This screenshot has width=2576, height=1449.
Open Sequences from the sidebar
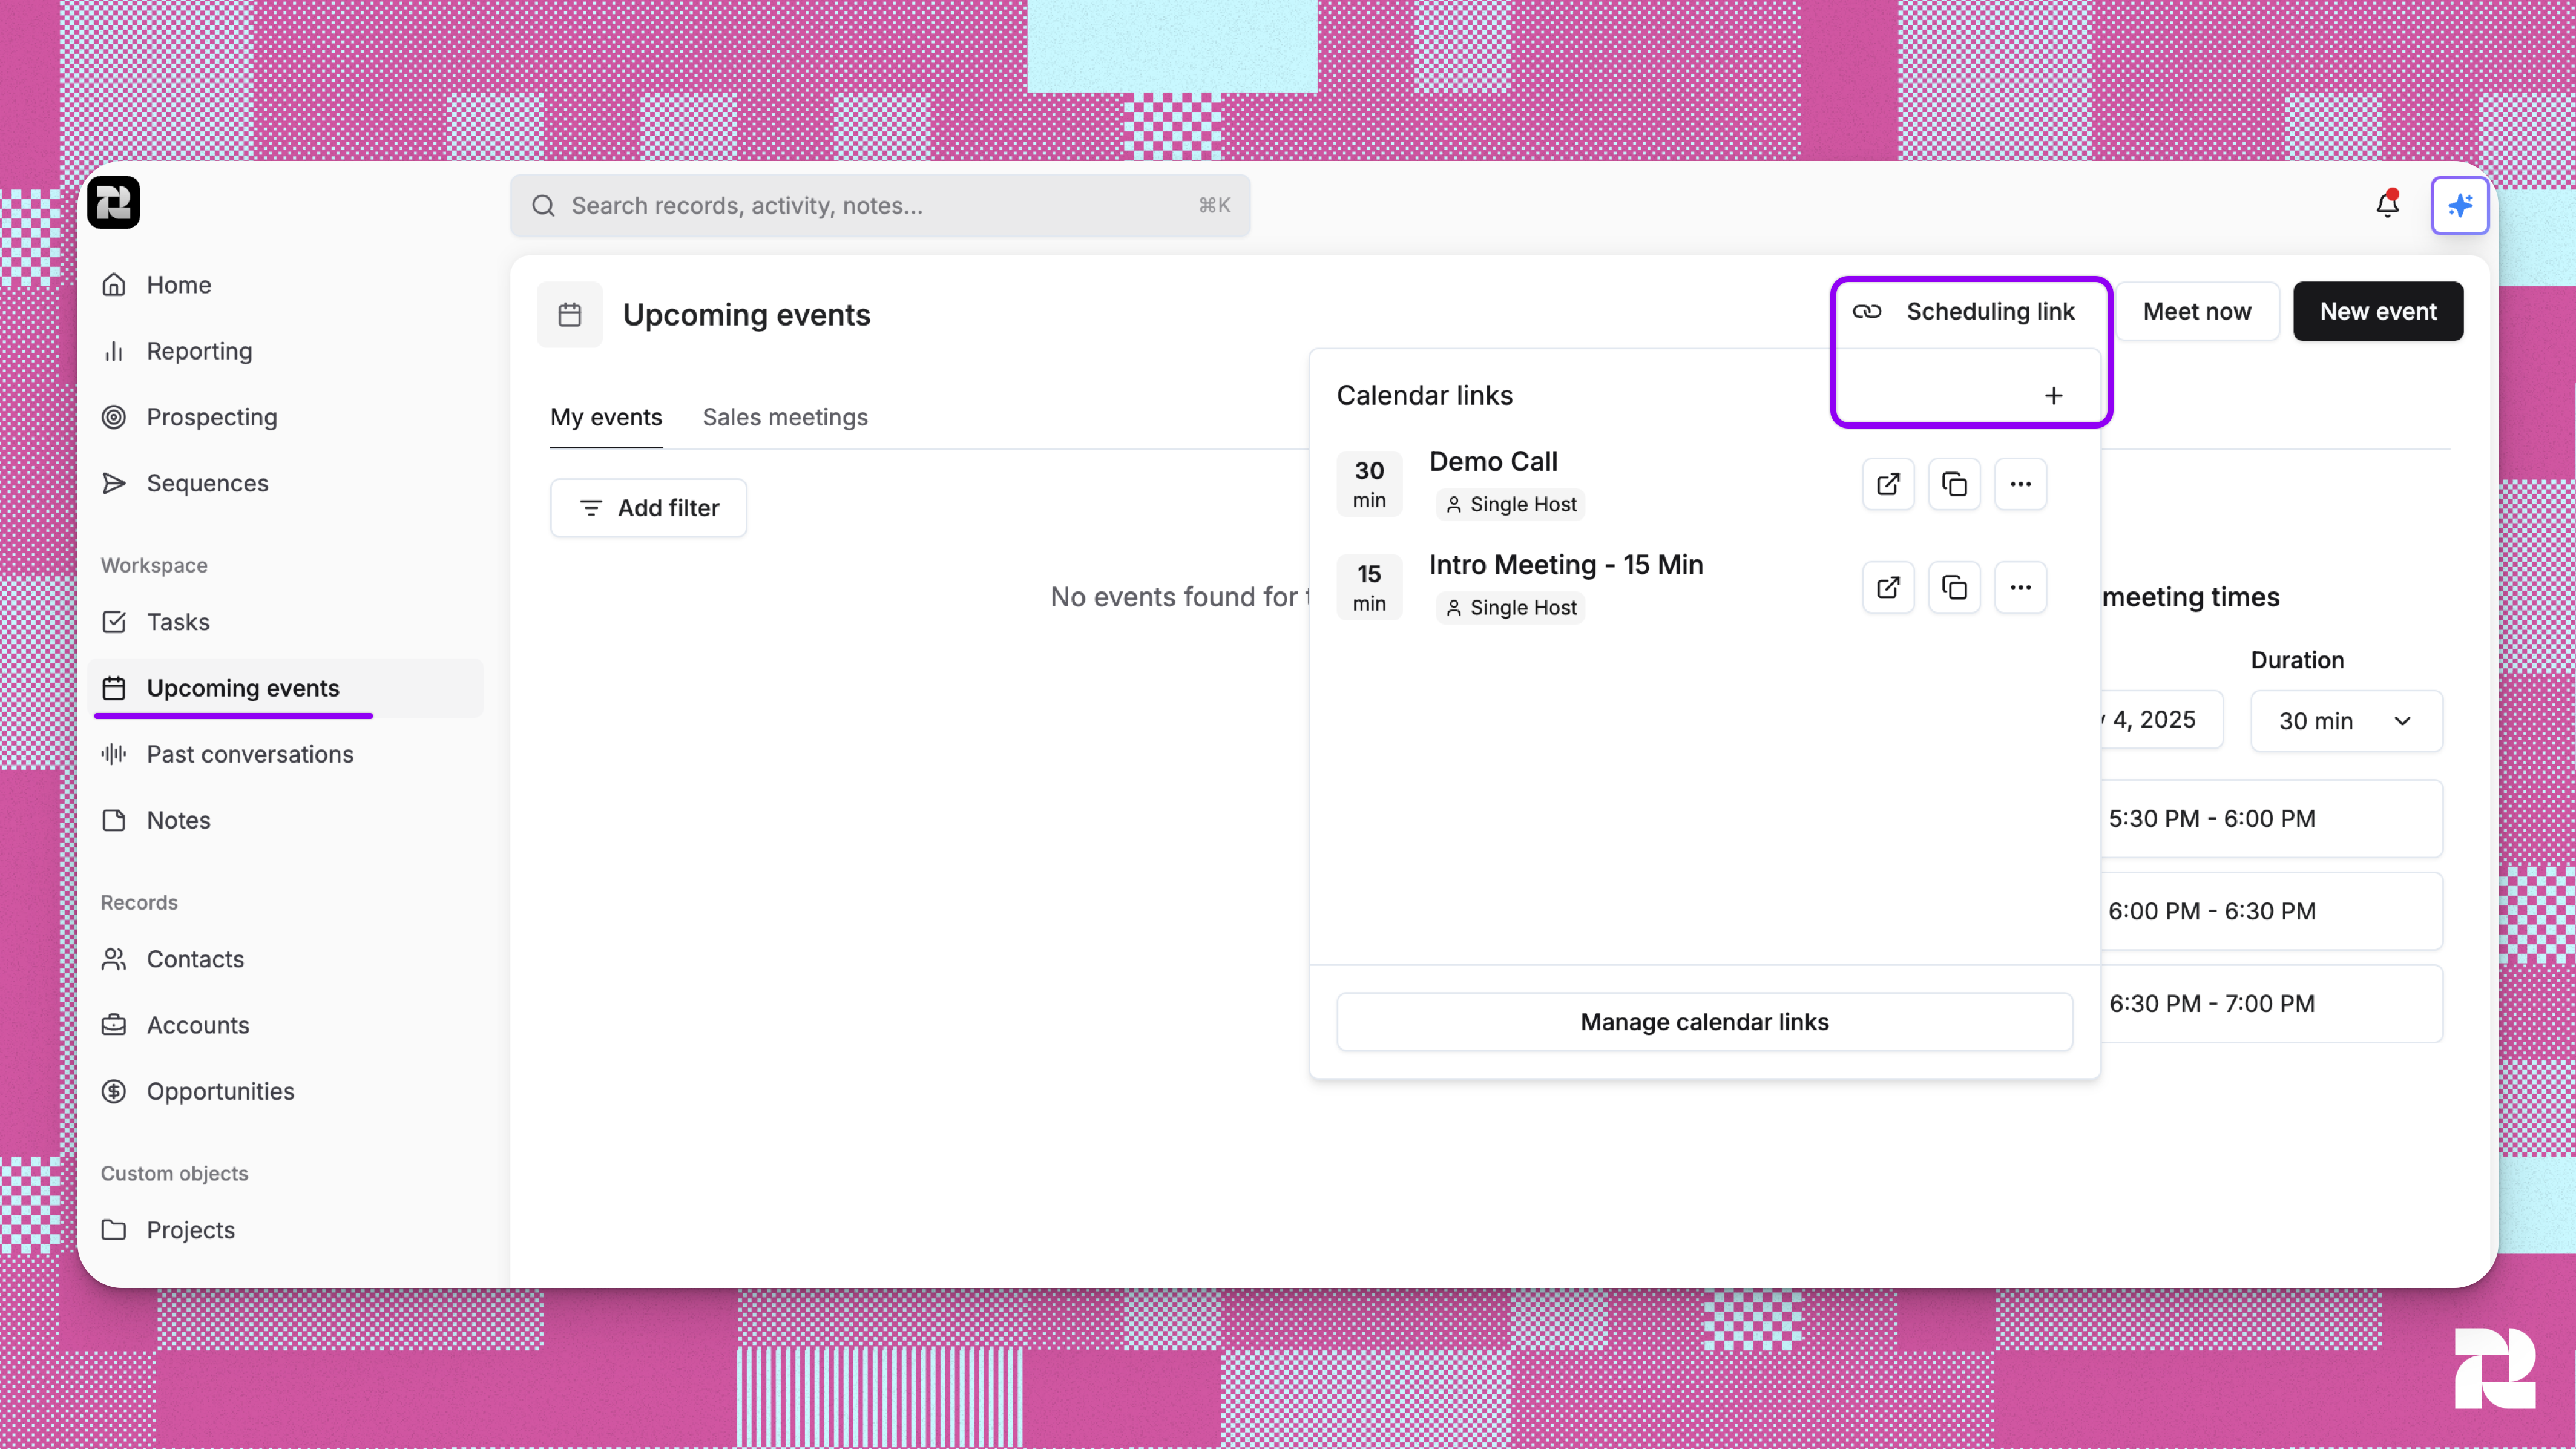pos(113,483)
